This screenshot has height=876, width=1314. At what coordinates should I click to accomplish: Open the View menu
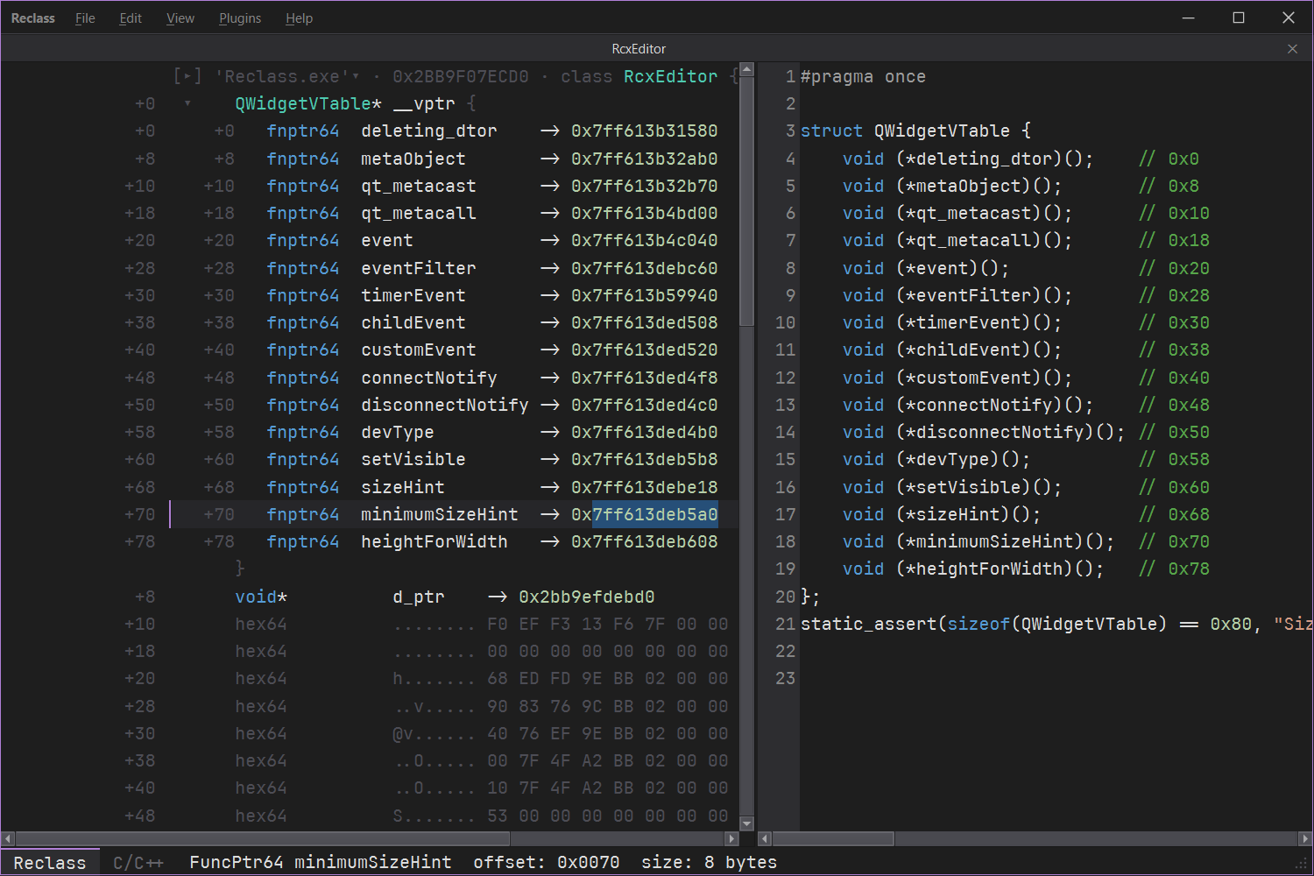[180, 18]
